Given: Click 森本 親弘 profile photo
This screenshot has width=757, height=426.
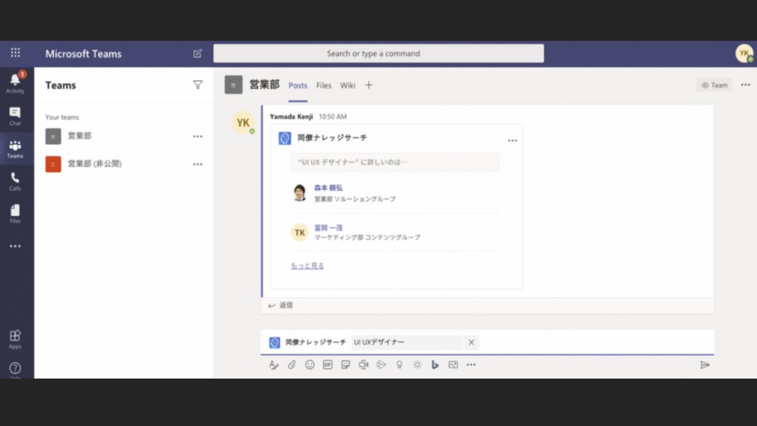Looking at the screenshot, I should [300, 192].
